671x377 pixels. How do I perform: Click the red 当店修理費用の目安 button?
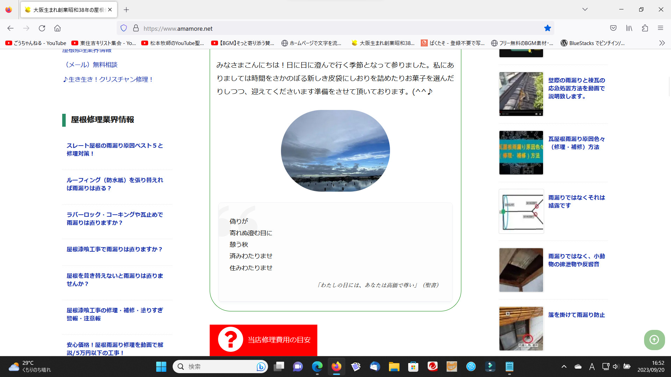point(264,340)
